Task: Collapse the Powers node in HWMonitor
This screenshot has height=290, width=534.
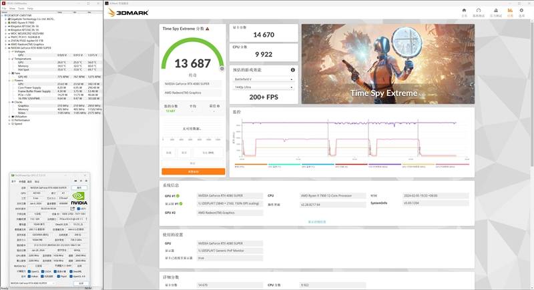Action: (x=9, y=81)
